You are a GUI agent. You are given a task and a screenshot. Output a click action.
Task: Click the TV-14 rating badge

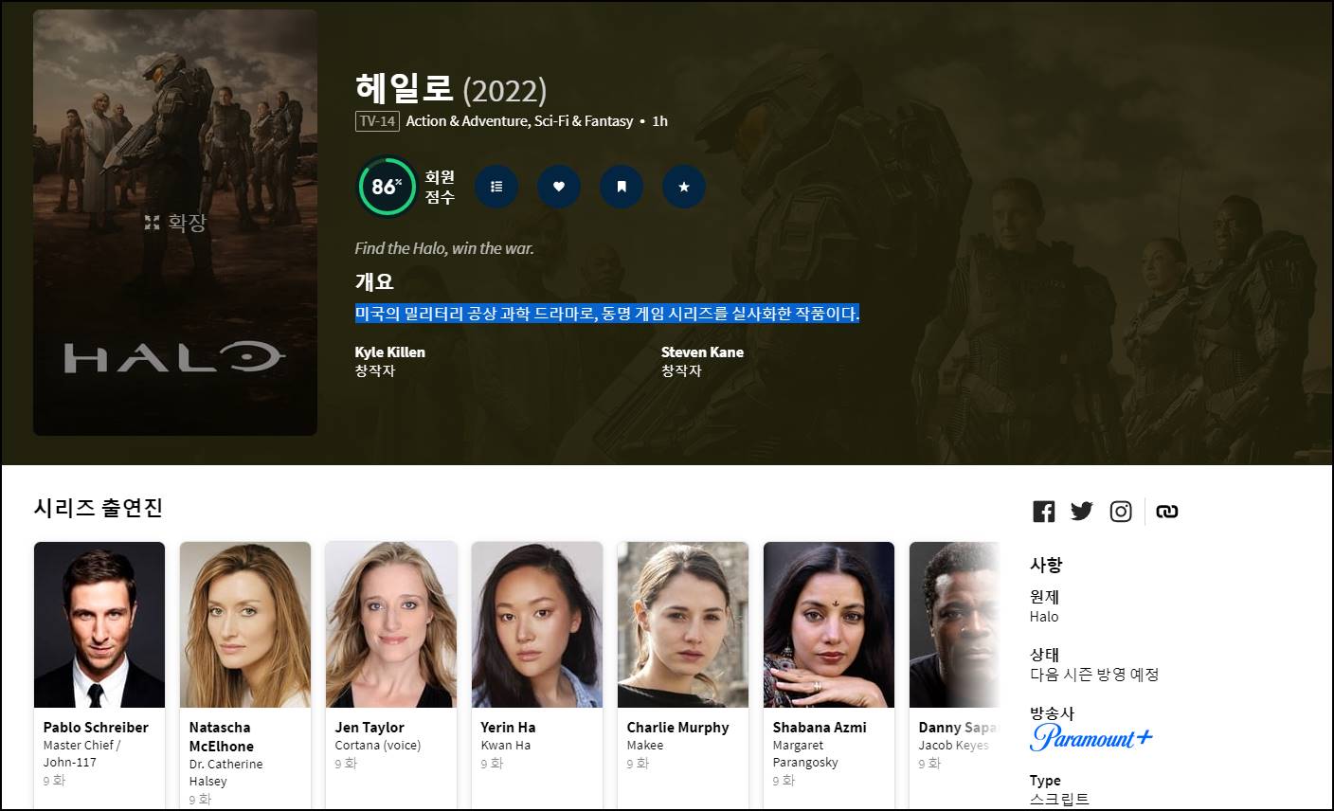[376, 121]
